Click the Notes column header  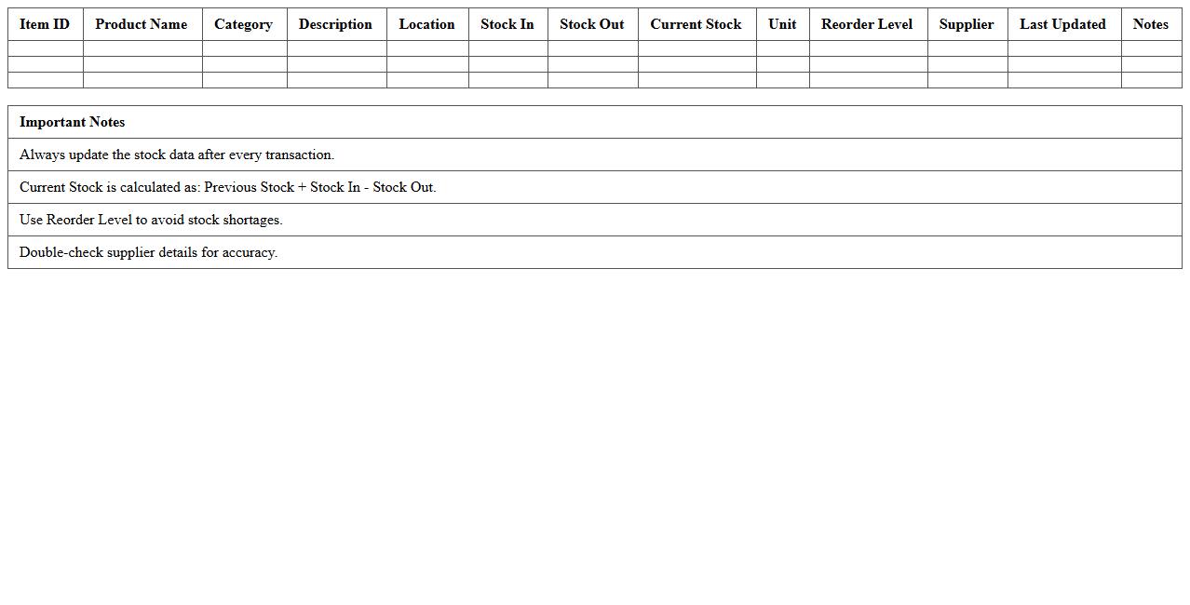point(1150,24)
